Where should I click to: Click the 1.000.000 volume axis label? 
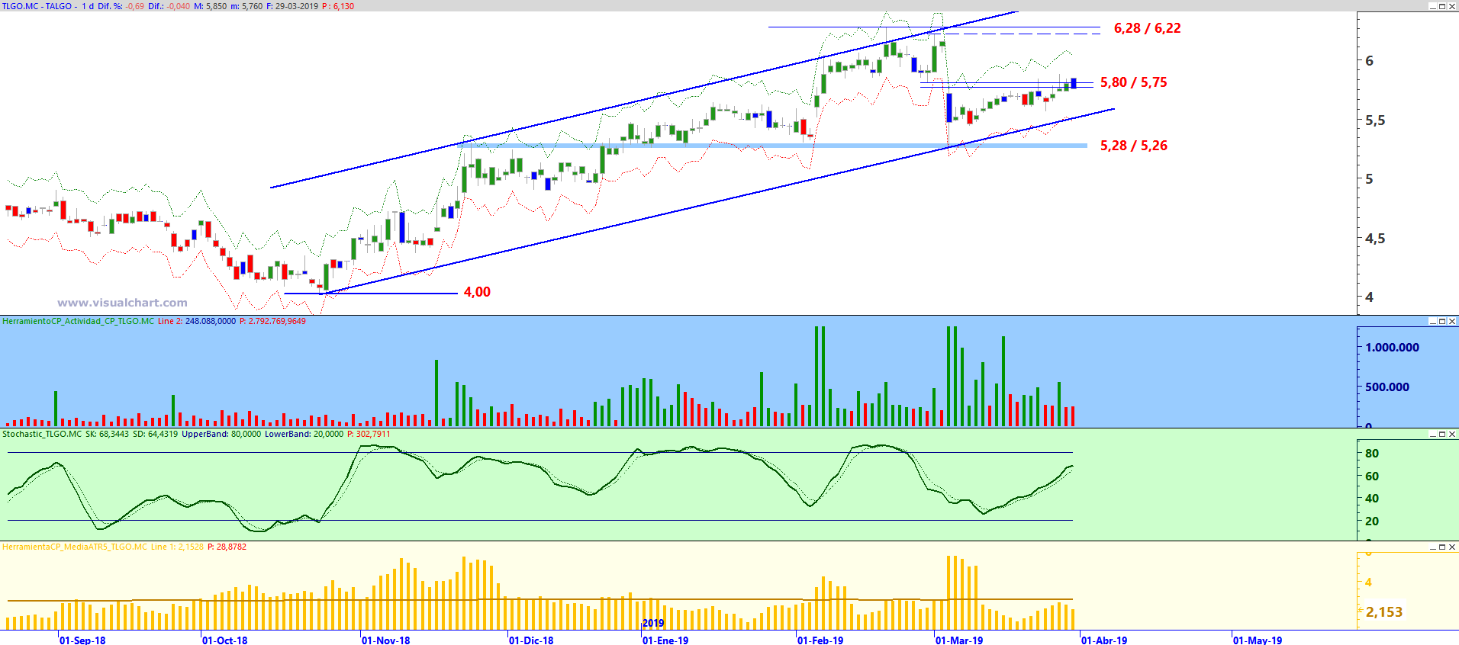click(1393, 348)
